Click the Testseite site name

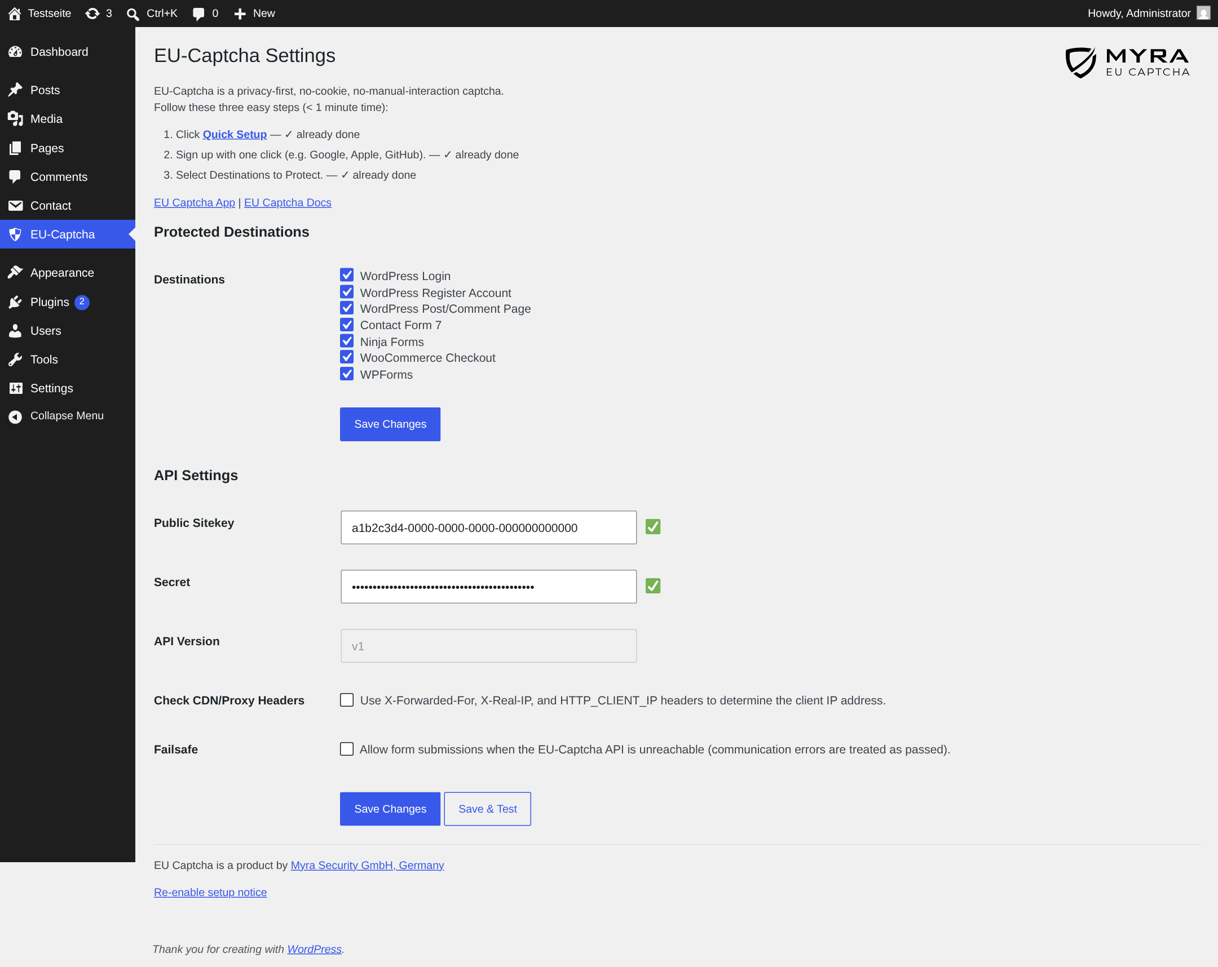(x=49, y=14)
